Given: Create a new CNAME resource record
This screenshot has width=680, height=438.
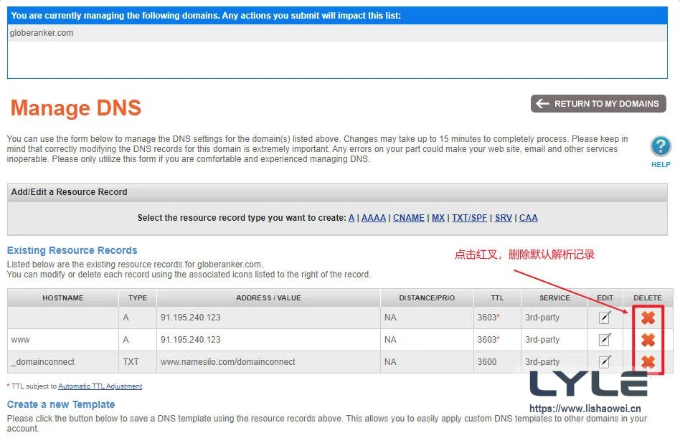Looking at the screenshot, I should pyautogui.click(x=408, y=218).
